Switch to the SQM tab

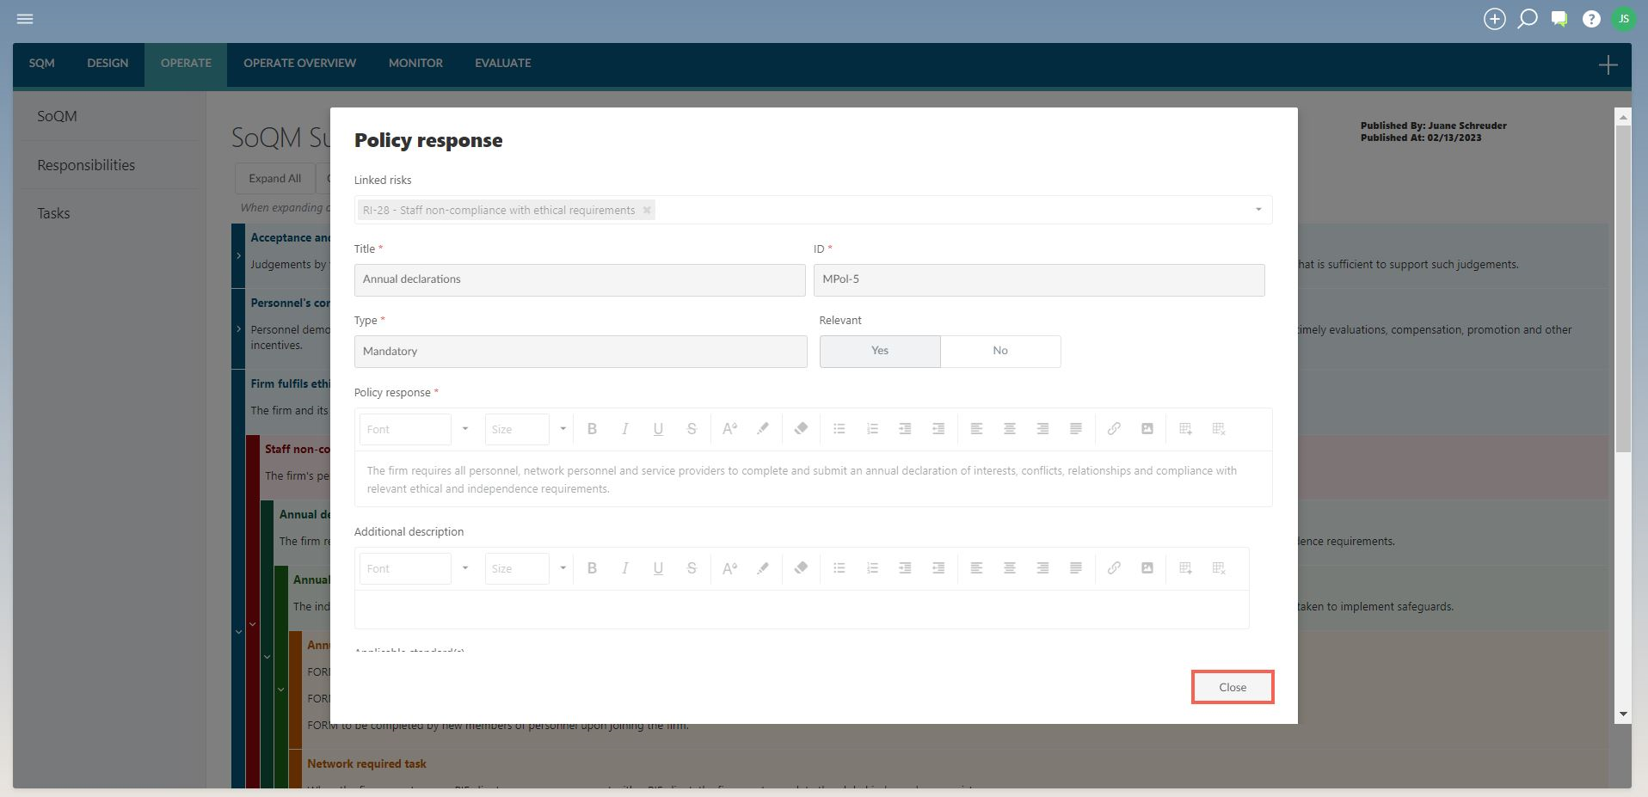41,64
